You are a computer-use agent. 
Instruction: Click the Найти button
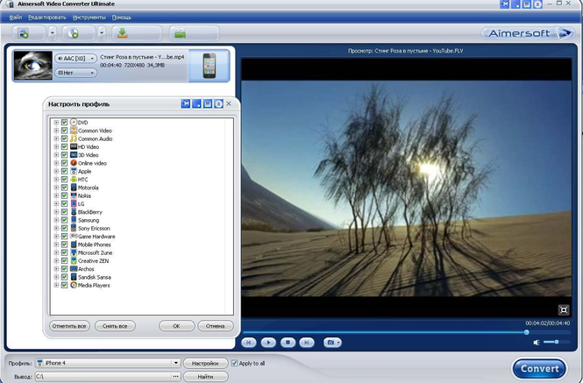[x=205, y=376]
